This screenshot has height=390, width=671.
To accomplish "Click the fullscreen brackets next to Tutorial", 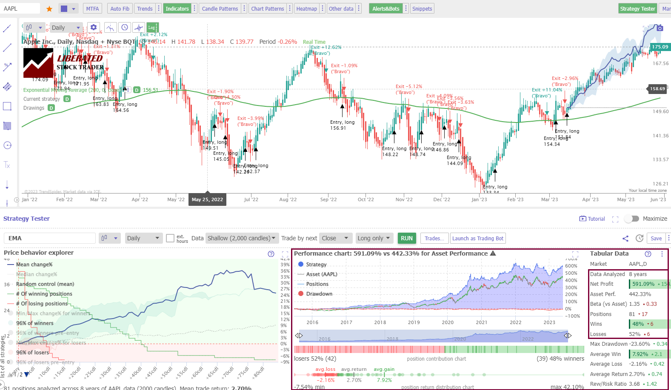I will (x=615, y=219).
